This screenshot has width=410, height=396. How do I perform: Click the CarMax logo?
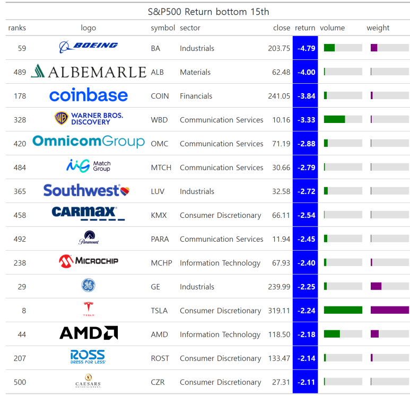pyautogui.click(x=89, y=213)
